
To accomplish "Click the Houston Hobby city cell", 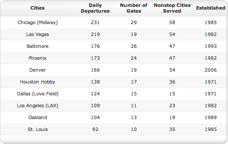I will pyautogui.click(x=38, y=82).
